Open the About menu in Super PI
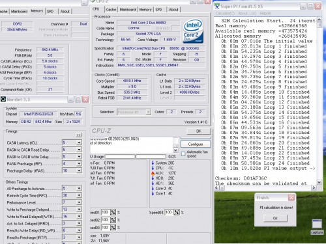Image resolution: width=326 pixels, height=244 pixels. pos(247,14)
